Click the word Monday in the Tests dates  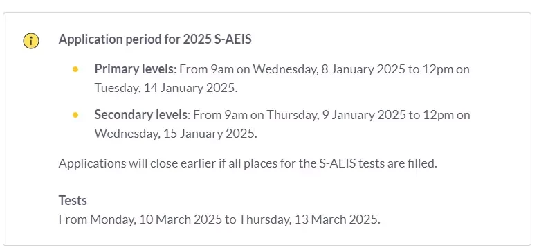point(113,219)
